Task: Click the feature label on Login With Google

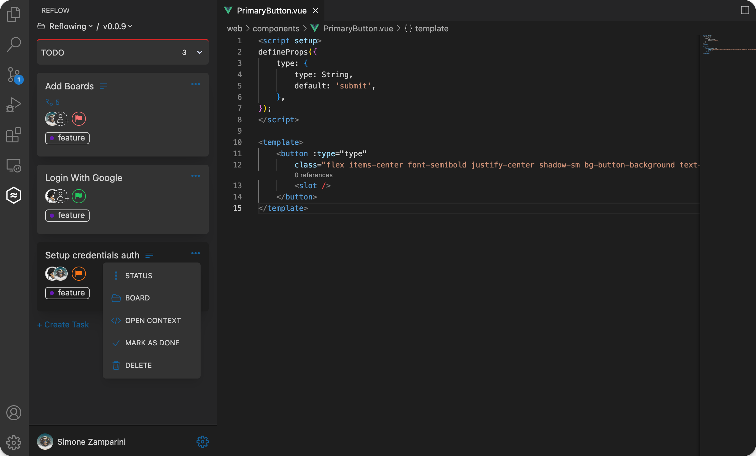Action: (67, 215)
